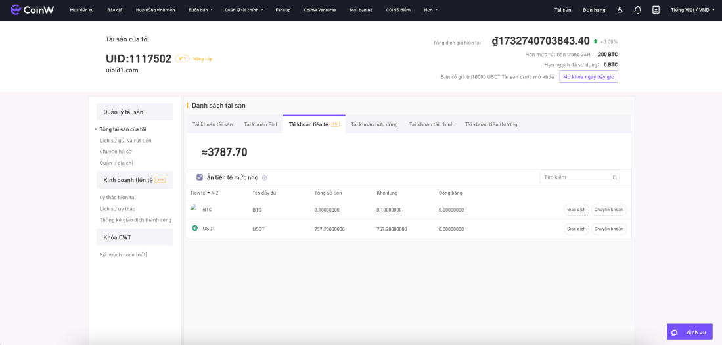Click Nâng cấp upgrade link
The height and width of the screenshot is (345, 722).
click(x=202, y=59)
